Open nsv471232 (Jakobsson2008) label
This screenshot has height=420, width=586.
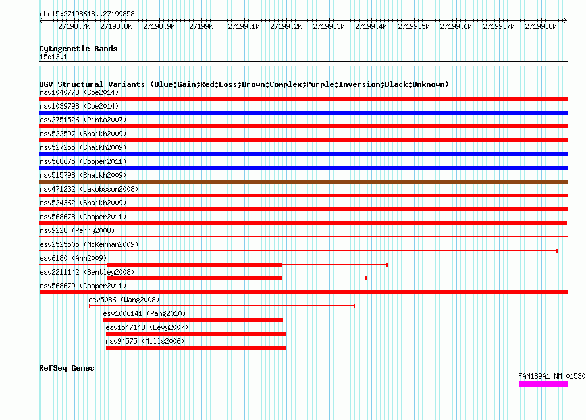tap(89, 189)
